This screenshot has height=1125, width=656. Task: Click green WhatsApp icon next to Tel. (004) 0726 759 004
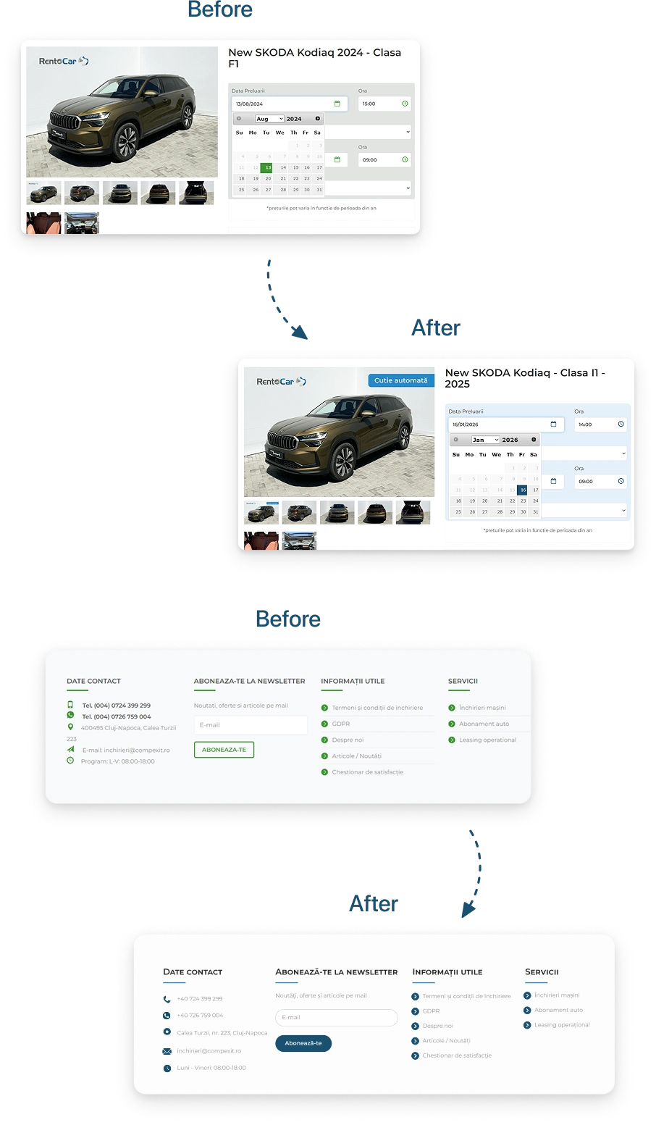click(x=70, y=715)
